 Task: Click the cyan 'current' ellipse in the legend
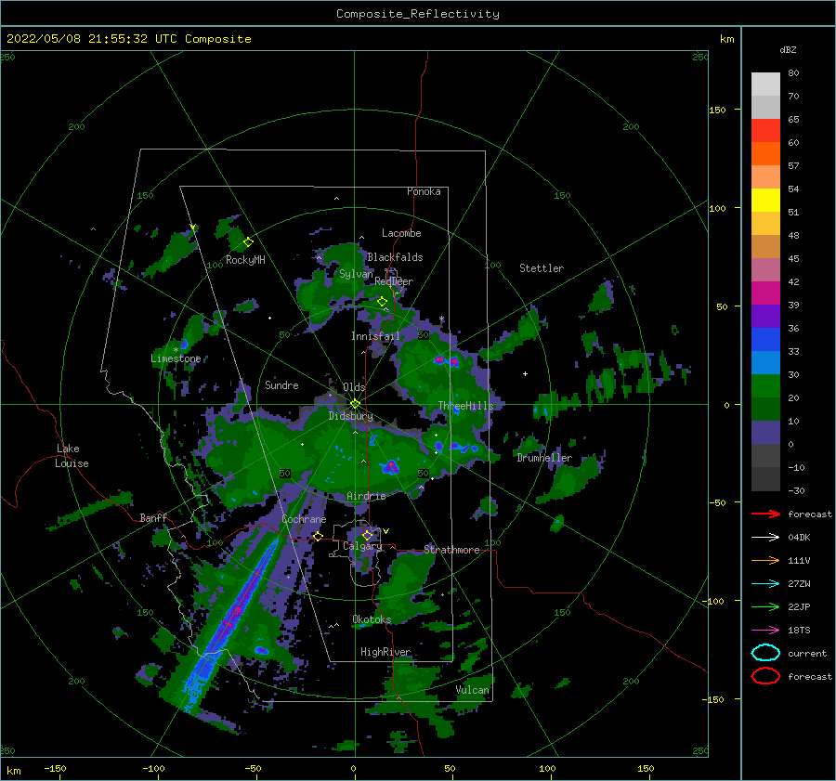765,653
